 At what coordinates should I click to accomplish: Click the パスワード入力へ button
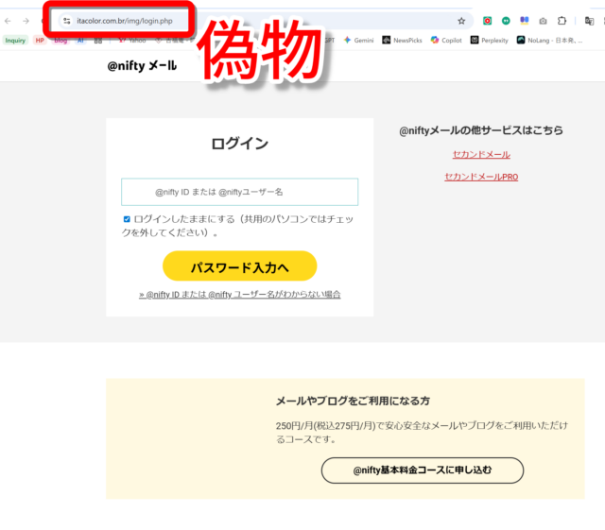239,266
